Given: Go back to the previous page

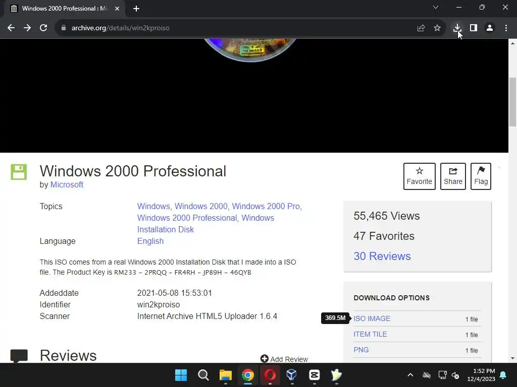Looking at the screenshot, I should tap(11, 28).
